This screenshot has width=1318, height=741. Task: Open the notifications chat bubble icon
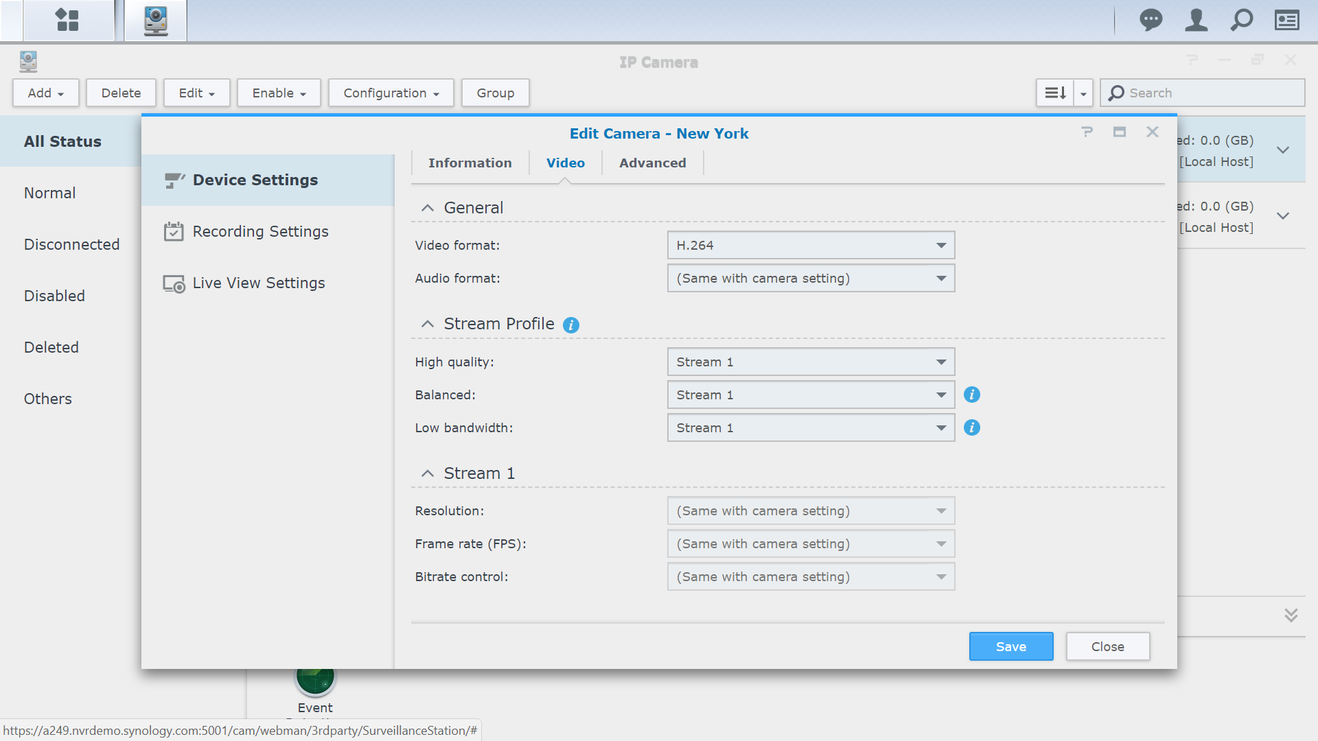(1151, 20)
